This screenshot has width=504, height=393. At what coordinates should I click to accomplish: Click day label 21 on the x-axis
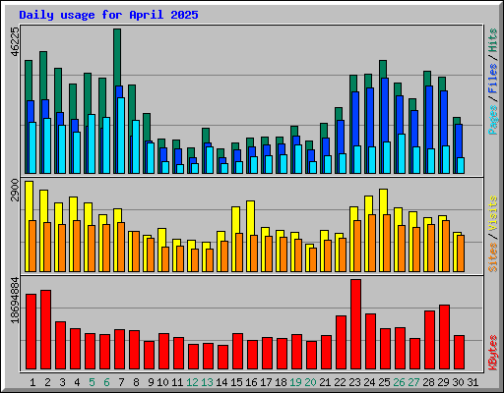pyautogui.click(x=325, y=382)
